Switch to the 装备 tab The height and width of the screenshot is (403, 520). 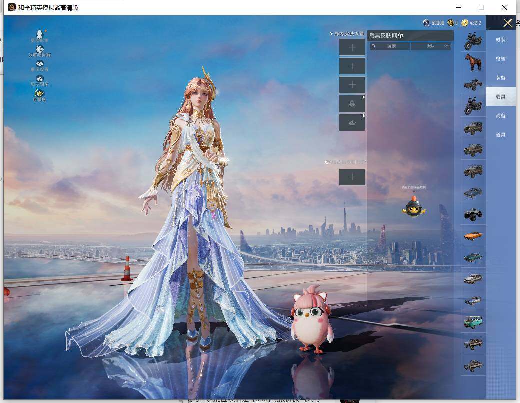click(x=501, y=78)
